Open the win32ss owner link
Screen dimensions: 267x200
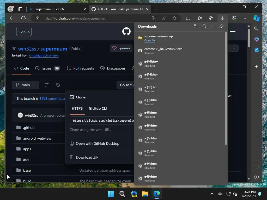[x=27, y=49]
